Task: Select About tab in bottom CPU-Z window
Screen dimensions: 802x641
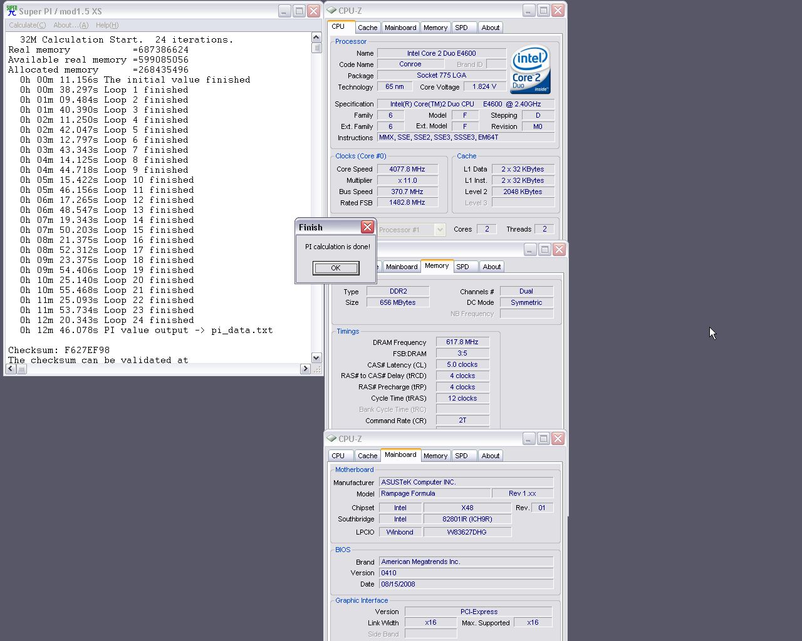Action: point(491,456)
